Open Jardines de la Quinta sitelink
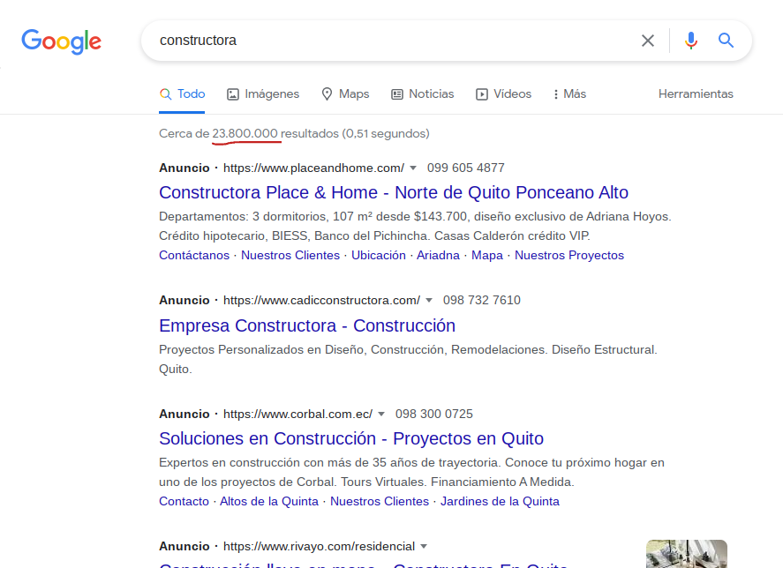The width and height of the screenshot is (783, 568). (500, 501)
